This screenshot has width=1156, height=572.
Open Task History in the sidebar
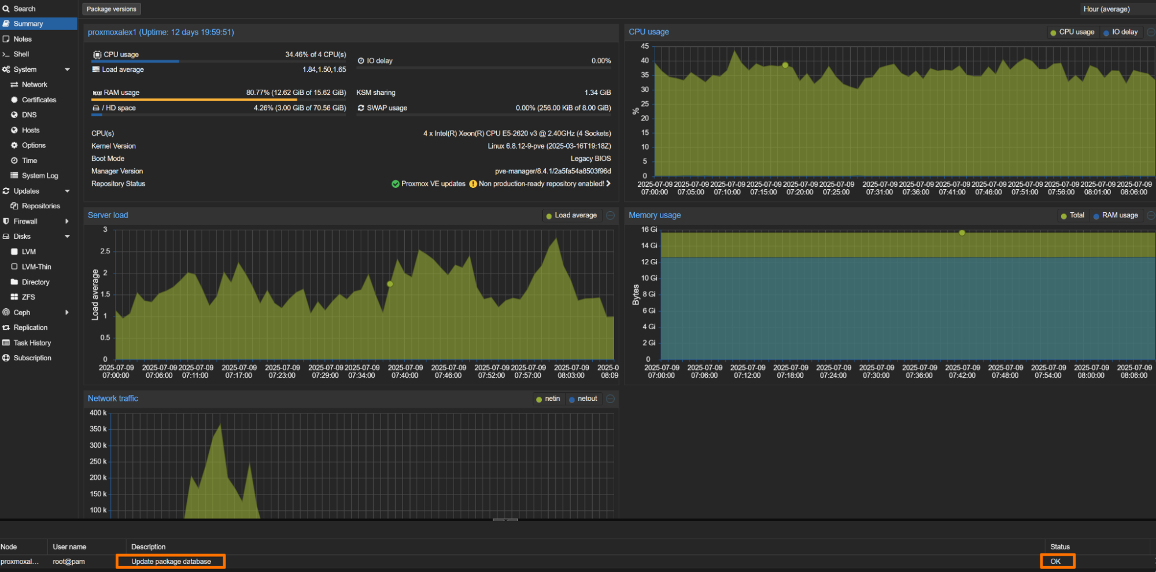click(x=32, y=343)
